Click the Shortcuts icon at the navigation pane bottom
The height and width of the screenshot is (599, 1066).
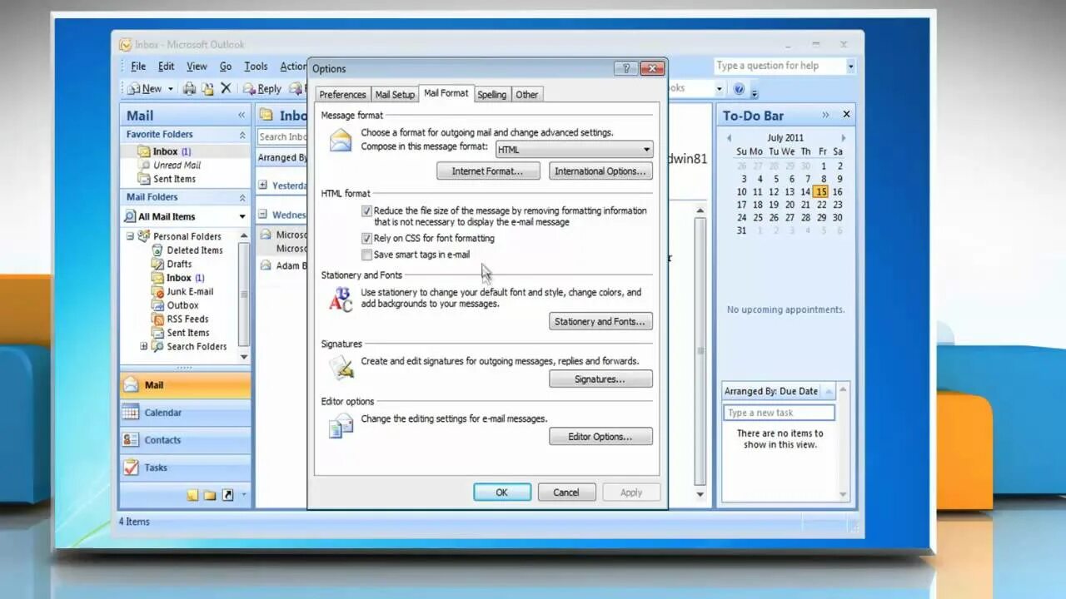point(228,495)
